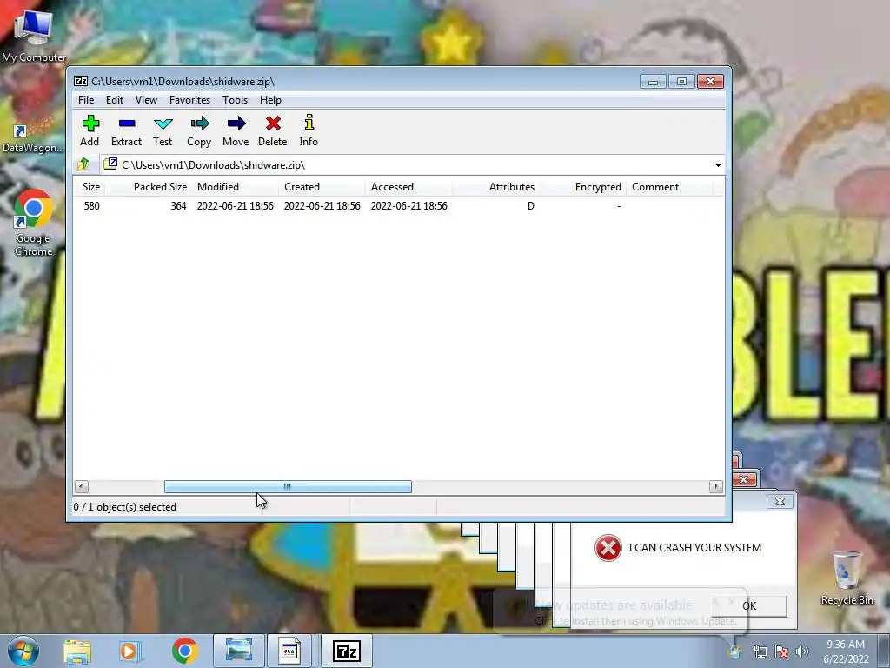Close the red-X window behind 7-Zip
This screenshot has height=668, width=890.
(744, 480)
